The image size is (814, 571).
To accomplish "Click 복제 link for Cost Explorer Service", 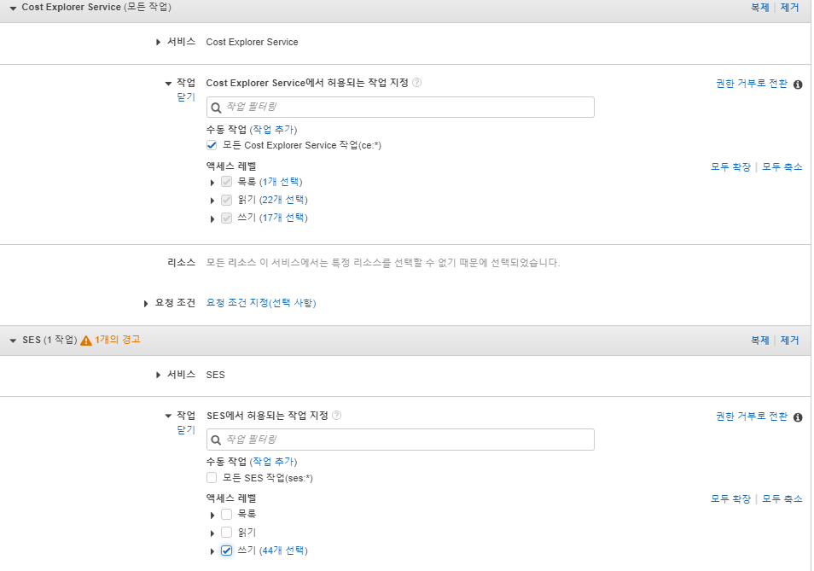I will 759,8.
